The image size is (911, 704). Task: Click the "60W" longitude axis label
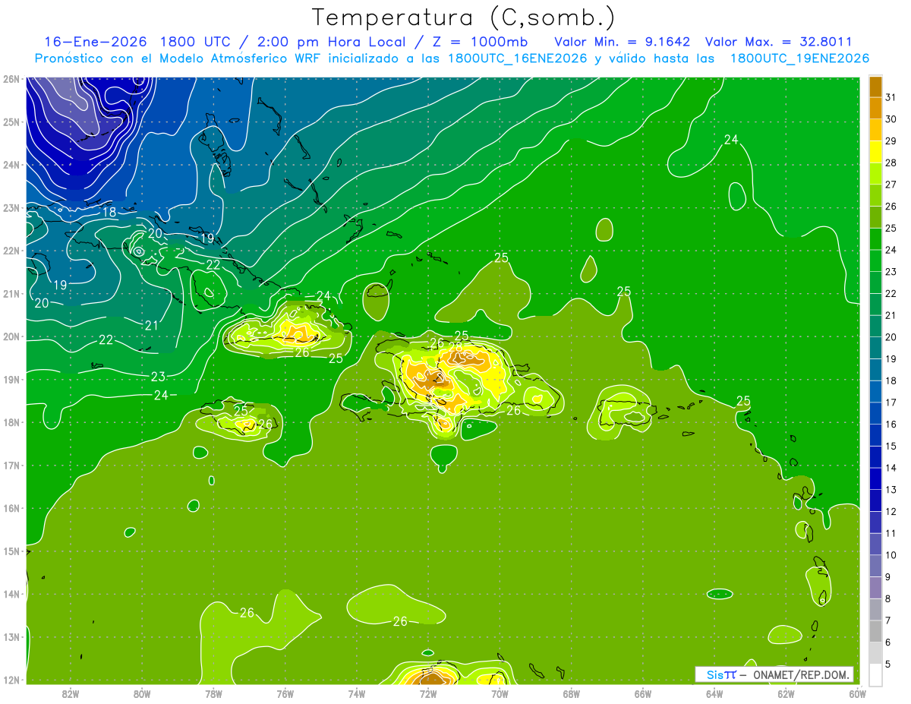click(857, 693)
